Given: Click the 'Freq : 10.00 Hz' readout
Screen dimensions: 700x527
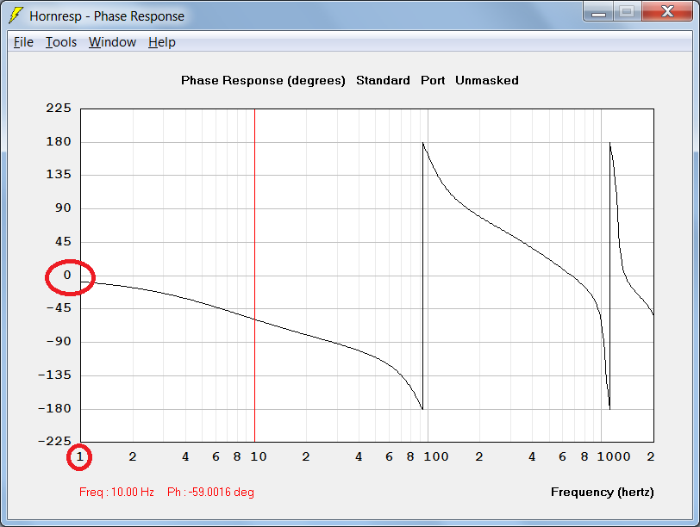Looking at the screenshot, I should [116, 493].
